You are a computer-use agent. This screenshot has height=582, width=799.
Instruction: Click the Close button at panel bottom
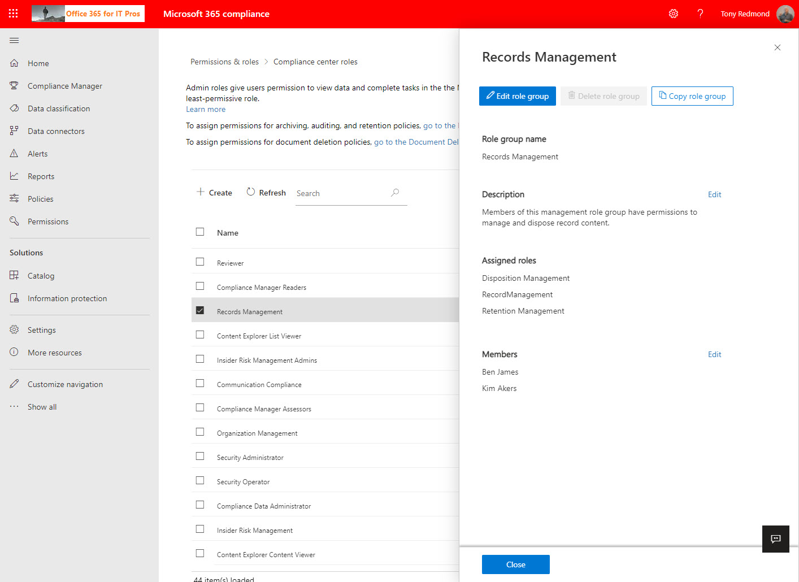coord(516,564)
